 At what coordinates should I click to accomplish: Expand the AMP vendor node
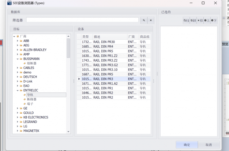click(18, 54)
